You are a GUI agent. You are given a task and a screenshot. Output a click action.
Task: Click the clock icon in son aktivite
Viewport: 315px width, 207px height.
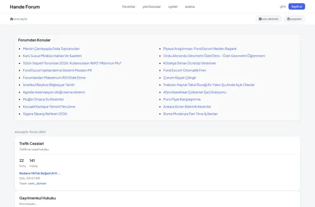pos(260,19)
